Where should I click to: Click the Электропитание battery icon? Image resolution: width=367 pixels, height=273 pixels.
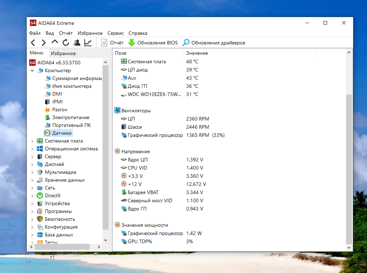tap(47, 117)
